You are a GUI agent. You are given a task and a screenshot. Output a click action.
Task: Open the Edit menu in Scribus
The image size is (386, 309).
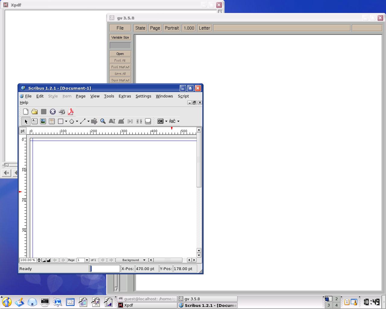coord(40,96)
